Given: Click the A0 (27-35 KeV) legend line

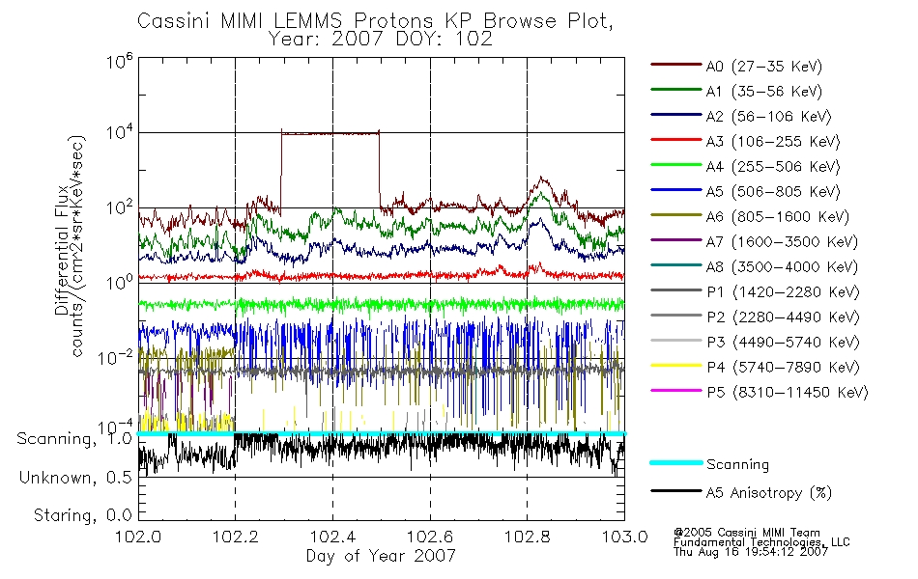Looking at the screenshot, I should [676, 65].
